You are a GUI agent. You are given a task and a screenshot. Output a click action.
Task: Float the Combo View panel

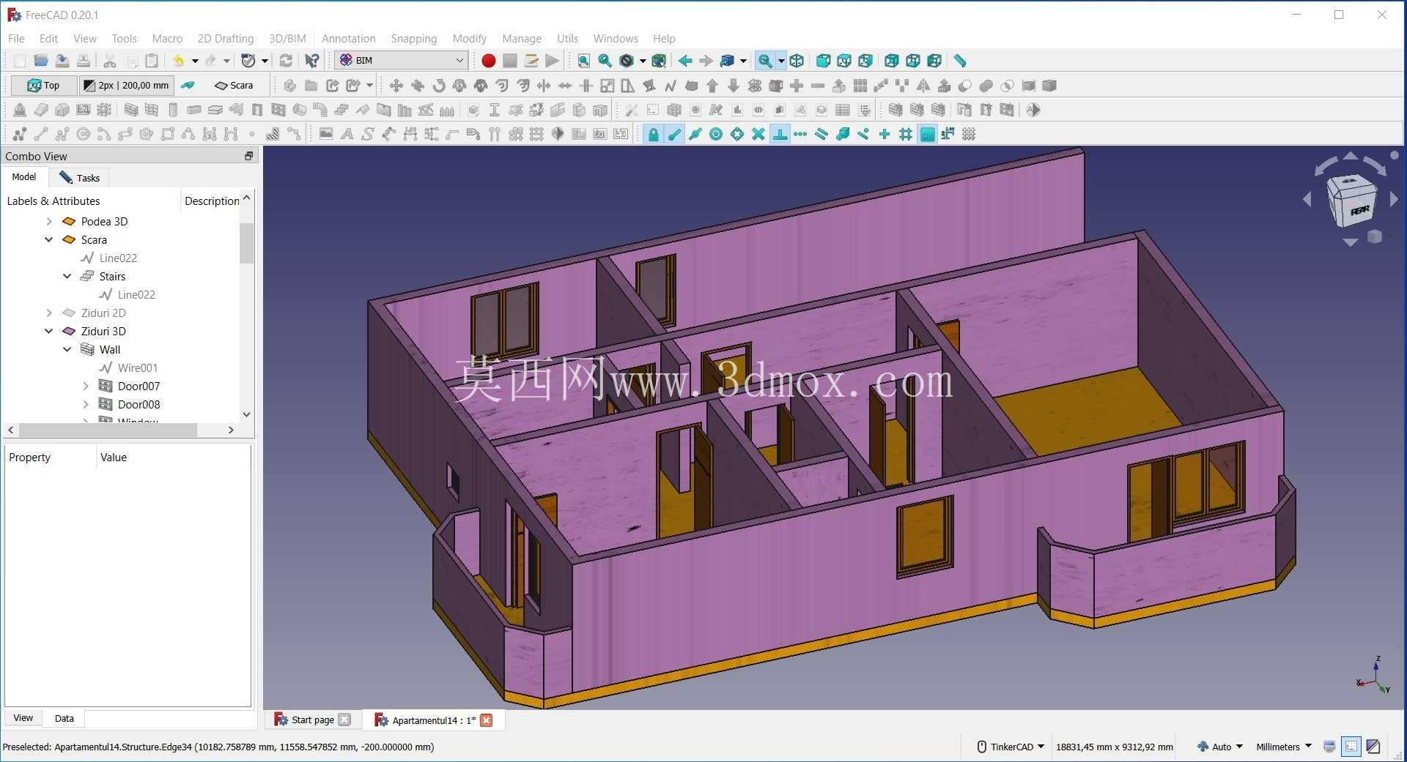point(248,156)
